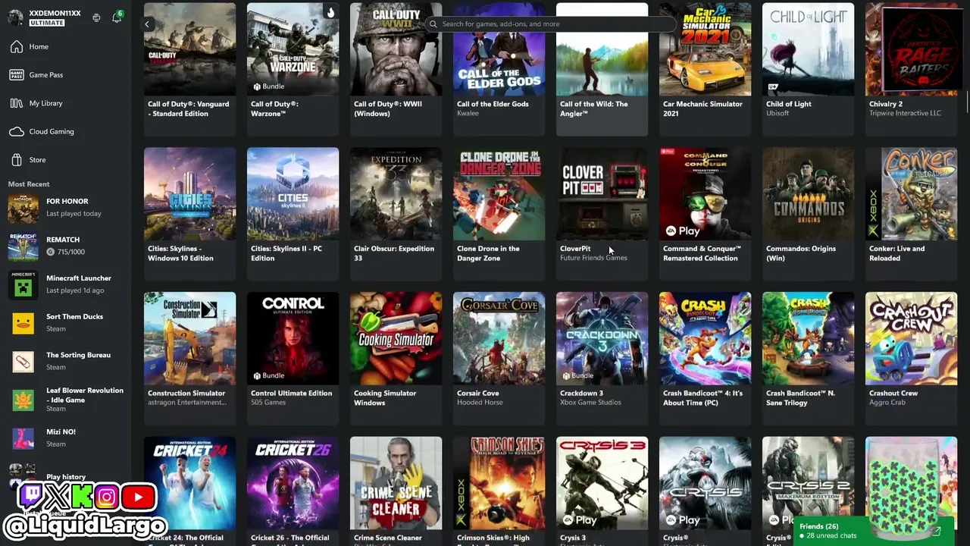Open the Store in the sidebar

66,160
